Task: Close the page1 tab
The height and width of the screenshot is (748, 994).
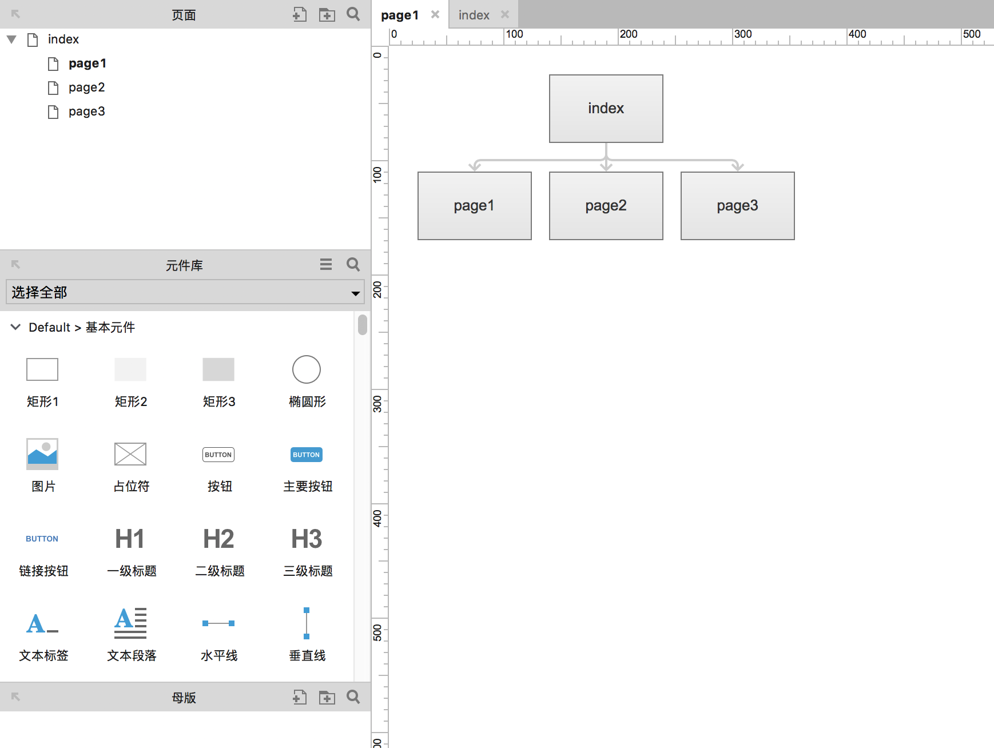Action: (x=435, y=14)
